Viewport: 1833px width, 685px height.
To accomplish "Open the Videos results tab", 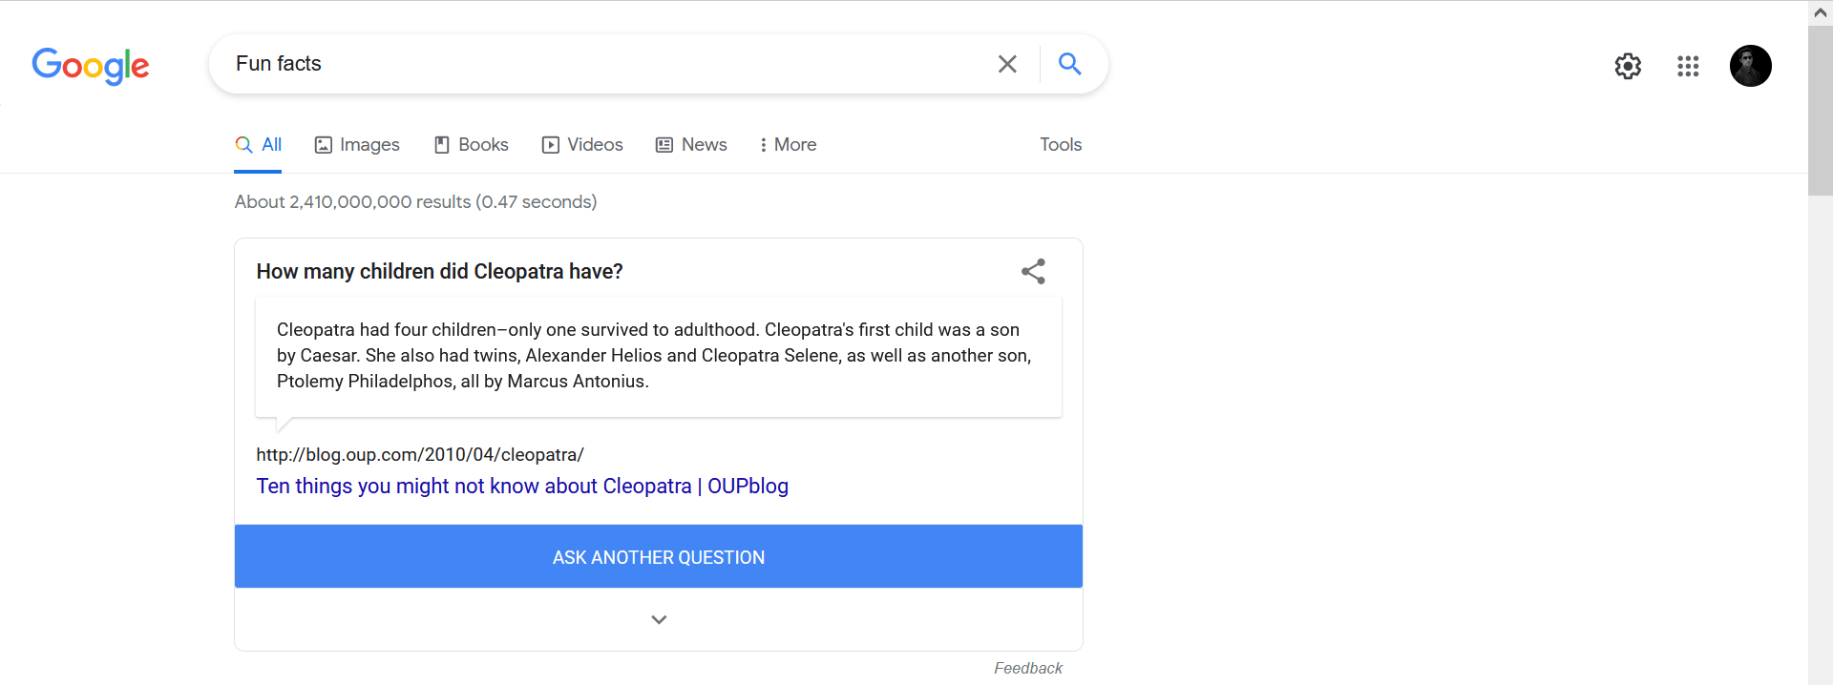I will [x=582, y=145].
